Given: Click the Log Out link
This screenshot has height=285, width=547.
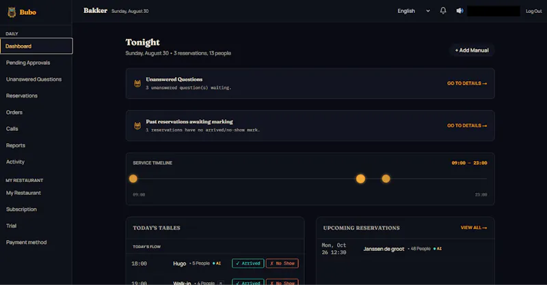Looking at the screenshot, I should [x=534, y=11].
